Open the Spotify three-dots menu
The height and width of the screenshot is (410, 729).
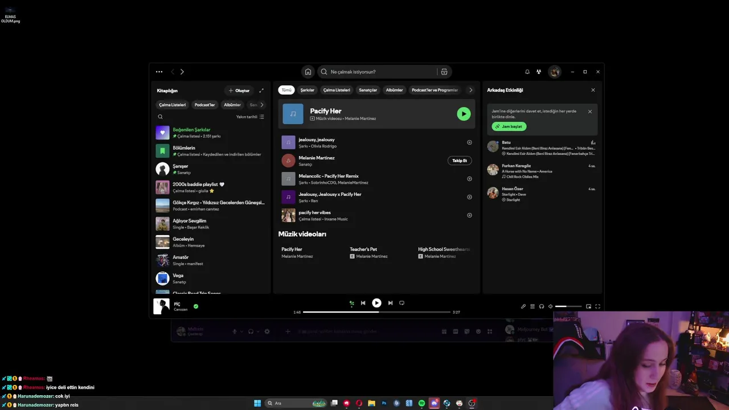click(159, 72)
